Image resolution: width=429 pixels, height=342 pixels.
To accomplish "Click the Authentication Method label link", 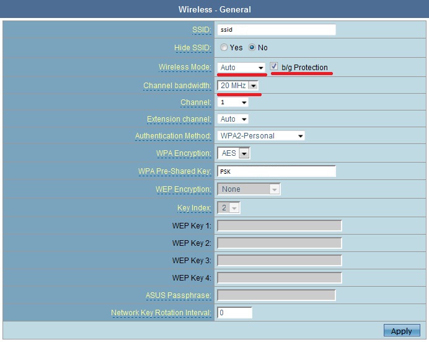I will pyautogui.click(x=173, y=136).
